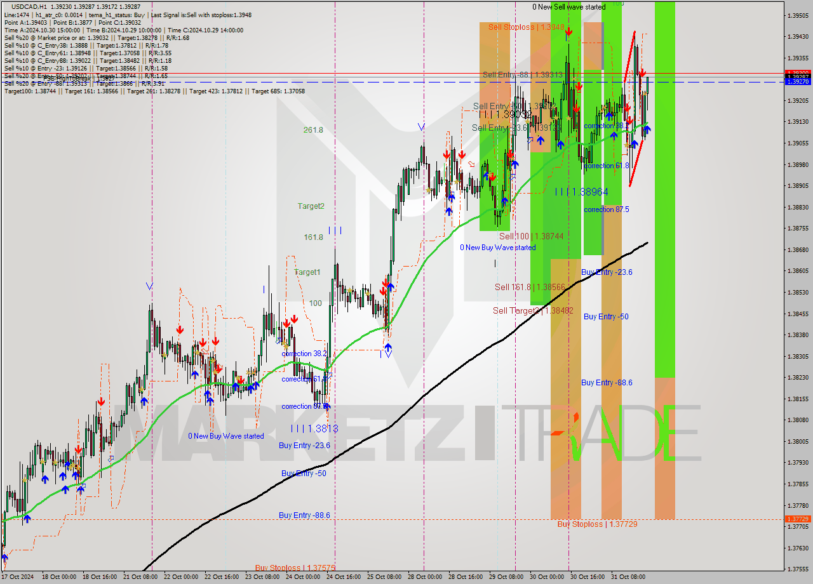This screenshot has height=584, width=813.
Task: Click the '25 Oct 08:00' time axis label
Action: pyautogui.click(x=384, y=577)
